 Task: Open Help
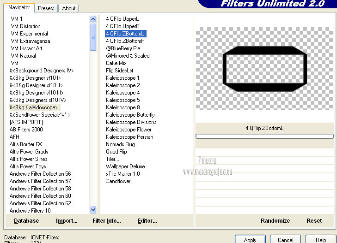click(321, 240)
